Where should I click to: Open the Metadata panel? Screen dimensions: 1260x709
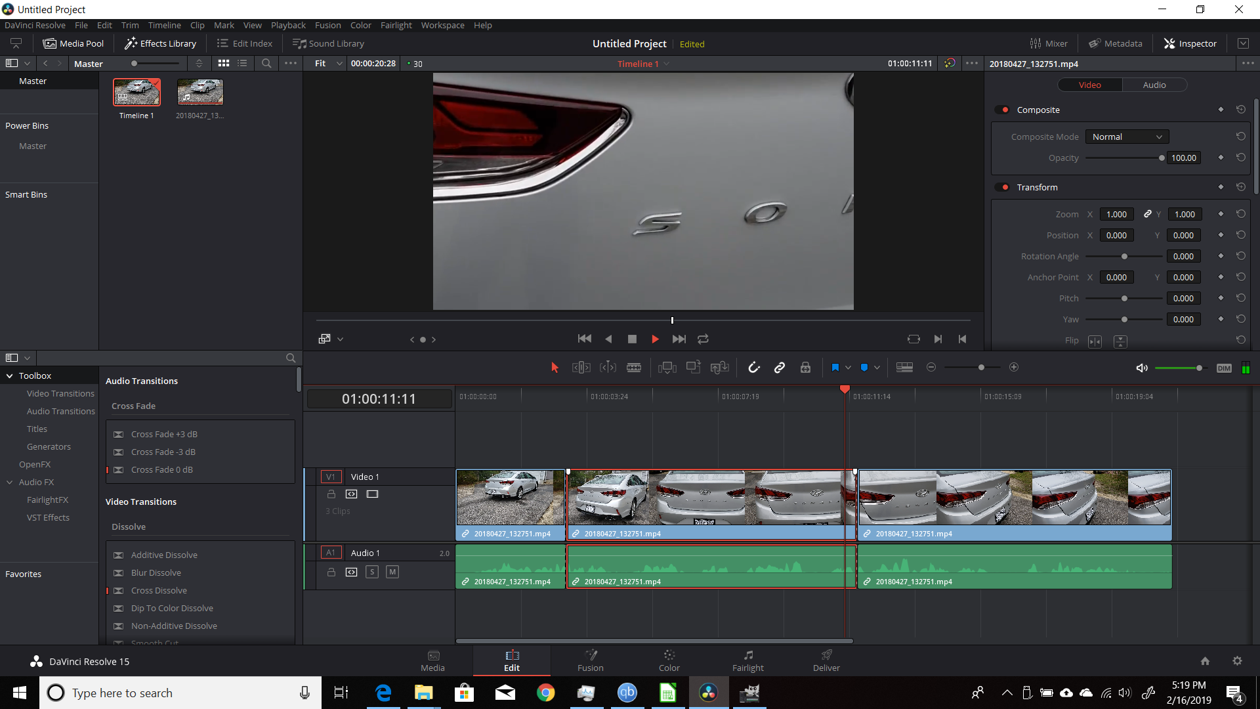coord(1116,43)
